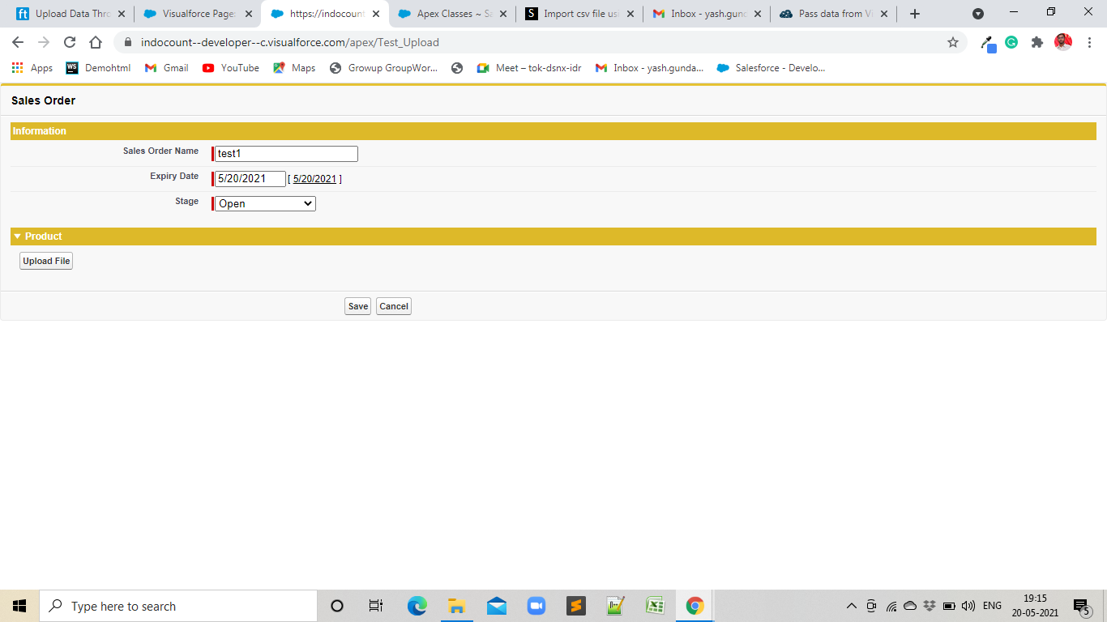Bookmark this page with the star icon

pos(953,42)
